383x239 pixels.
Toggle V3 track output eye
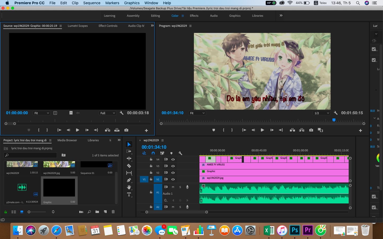coord(173,166)
